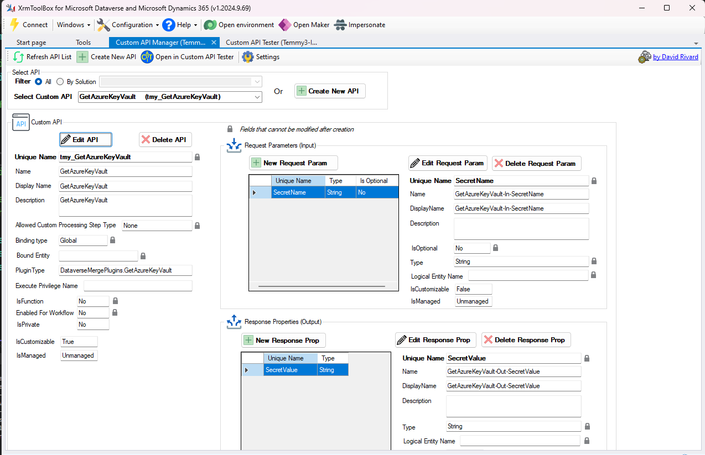This screenshot has width=705, height=455.
Task: Click the lock icon beside IsOptional field
Action: point(495,248)
